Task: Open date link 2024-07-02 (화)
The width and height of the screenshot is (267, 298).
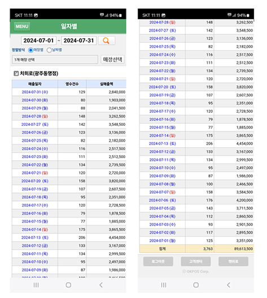Action: pyautogui.click(x=163, y=233)
